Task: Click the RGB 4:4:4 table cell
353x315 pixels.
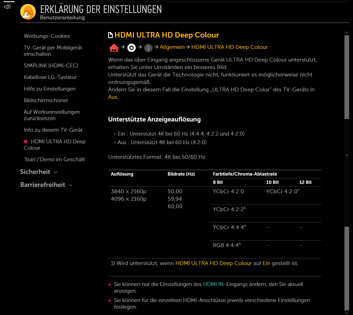Action: click(227, 245)
